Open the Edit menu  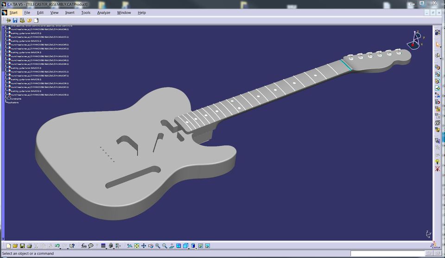point(40,12)
